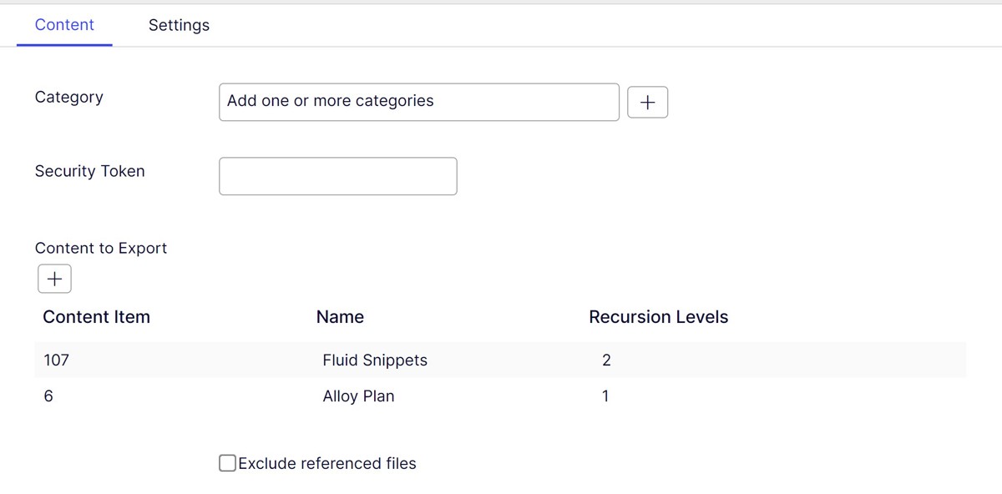
Task: Select the Content tab
Action: (x=64, y=25)
